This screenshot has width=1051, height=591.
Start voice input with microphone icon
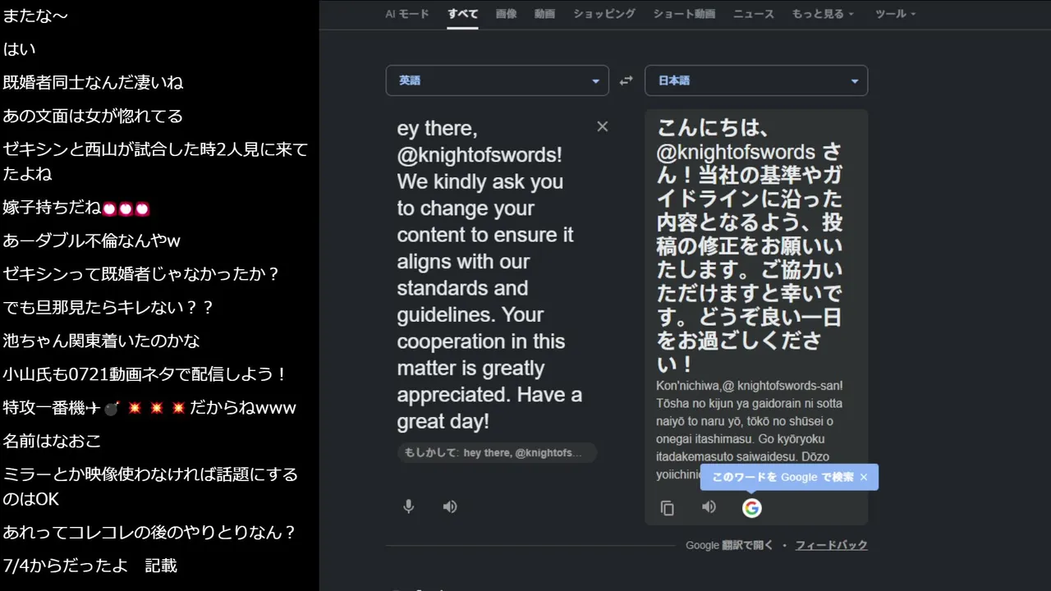coord(408,506)
